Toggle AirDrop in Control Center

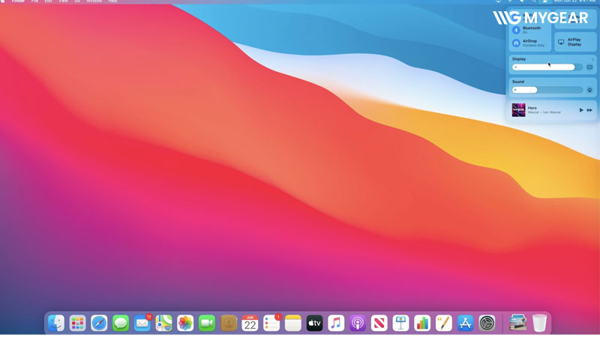516,43
